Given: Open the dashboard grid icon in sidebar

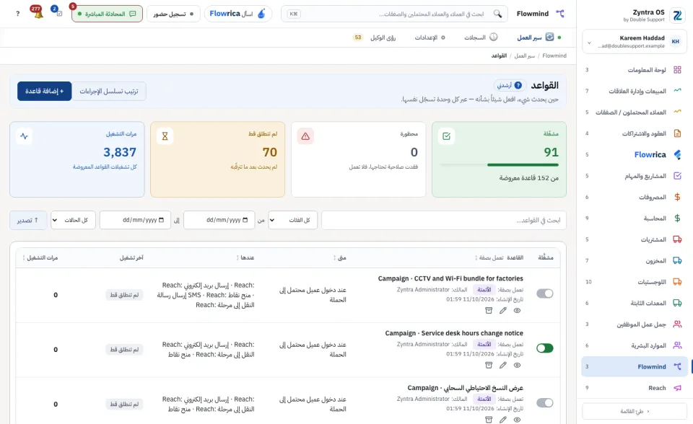Looking at the screenshot, I should [x=677, y=70].
